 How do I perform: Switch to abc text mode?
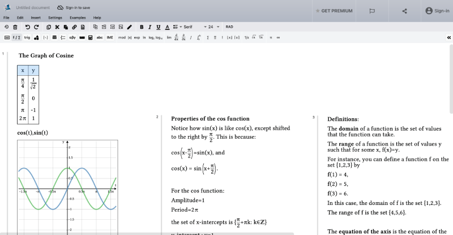(100, 37)
